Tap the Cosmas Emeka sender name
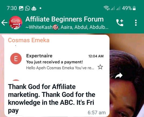Screen dimensions: 144x117 pyautogui.click(x=29, y=40)
